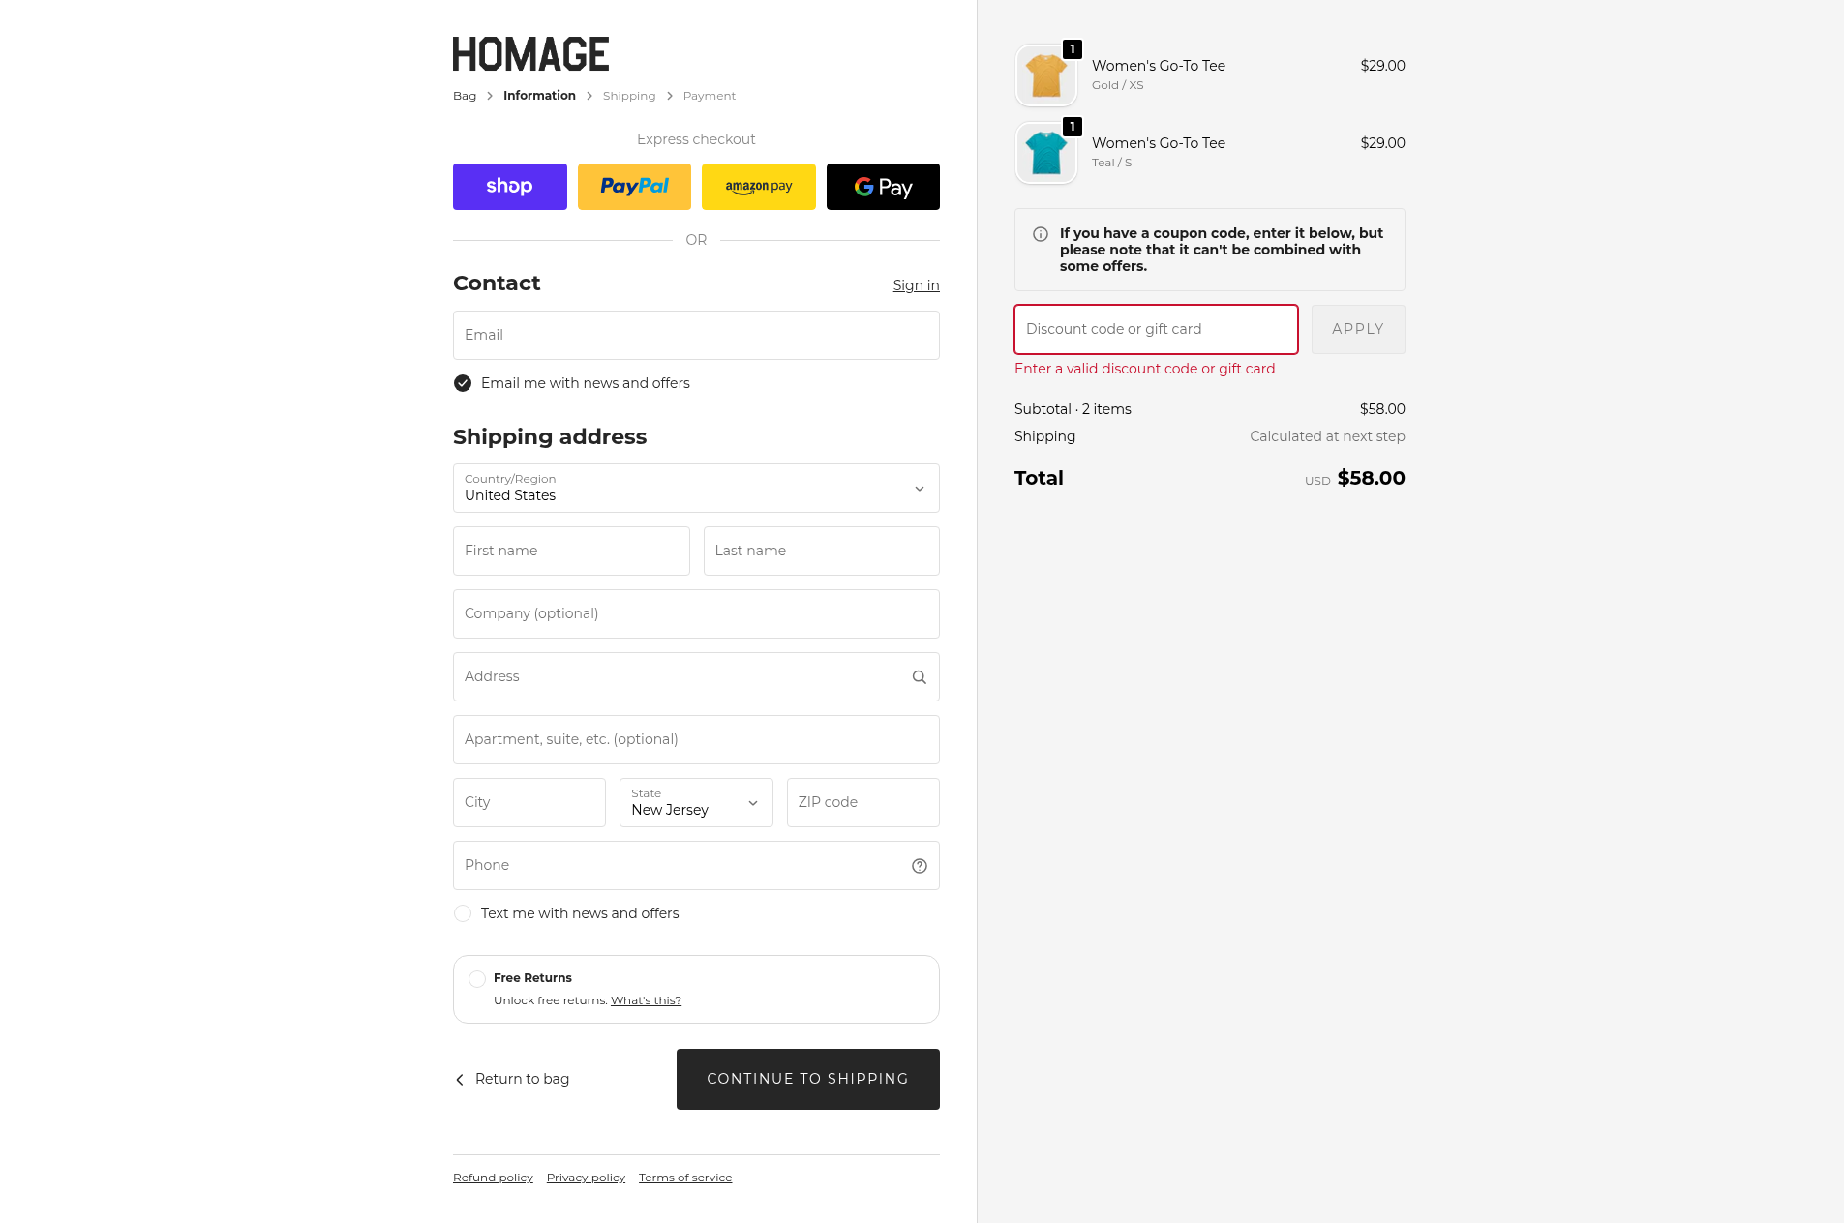Viewport: 1844px width, 1223px height.
Task: Uncheck Email me with news and offers
Action: point(463,383)
